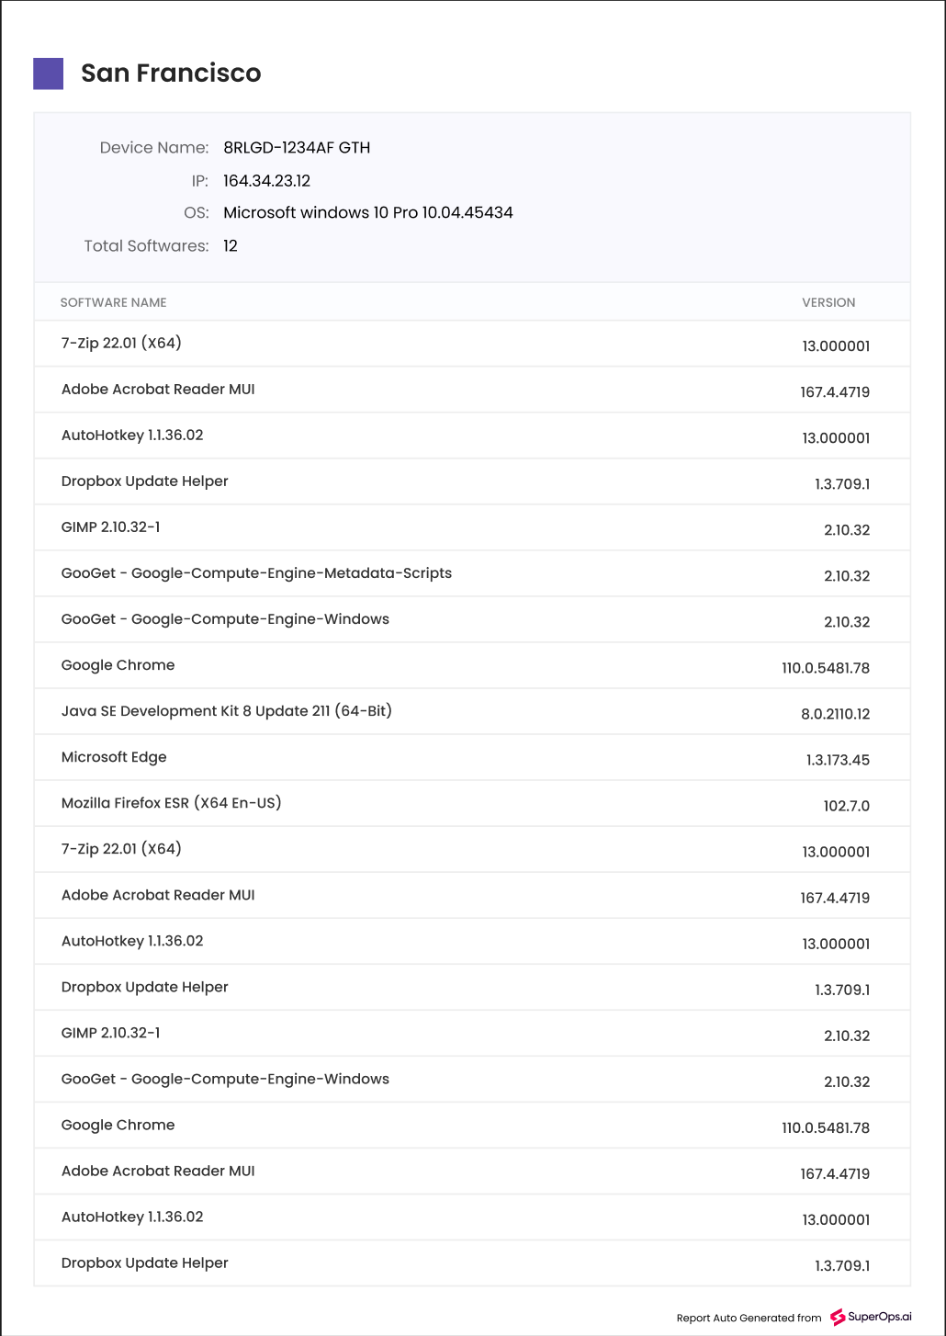Click the Report Auto Generated from text
The height and width of the screenshot is (1336, 946).
pos(749,1318)
